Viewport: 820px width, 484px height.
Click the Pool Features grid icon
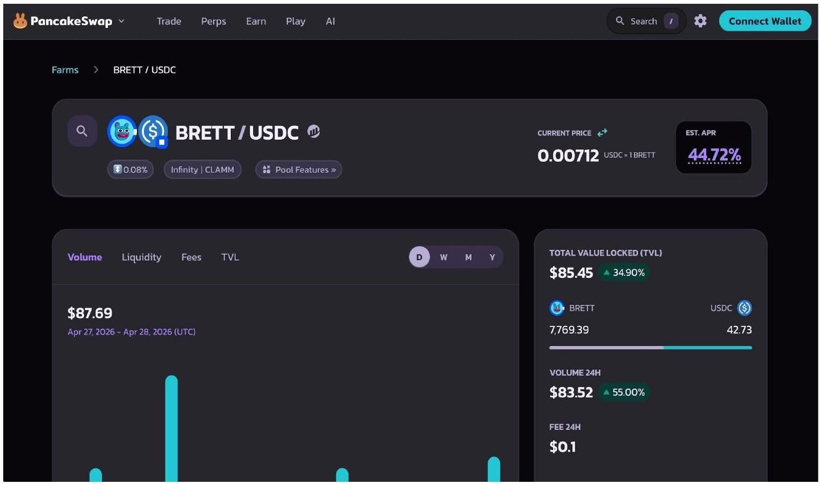pos(266,169)
